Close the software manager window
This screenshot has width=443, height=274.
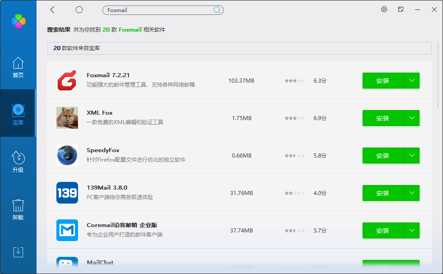(434, 9)
